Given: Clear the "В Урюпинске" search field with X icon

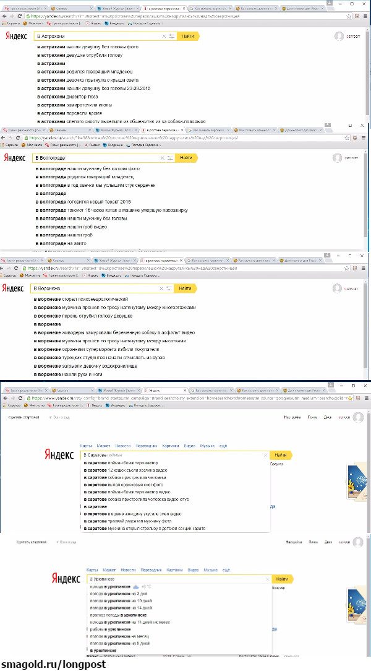Looking at the screenshot, I should tap(268, 579).
